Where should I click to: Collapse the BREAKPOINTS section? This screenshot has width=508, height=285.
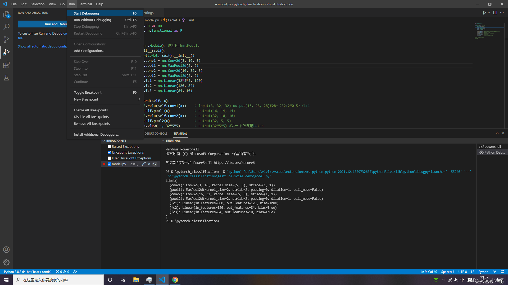pos(104,141)
